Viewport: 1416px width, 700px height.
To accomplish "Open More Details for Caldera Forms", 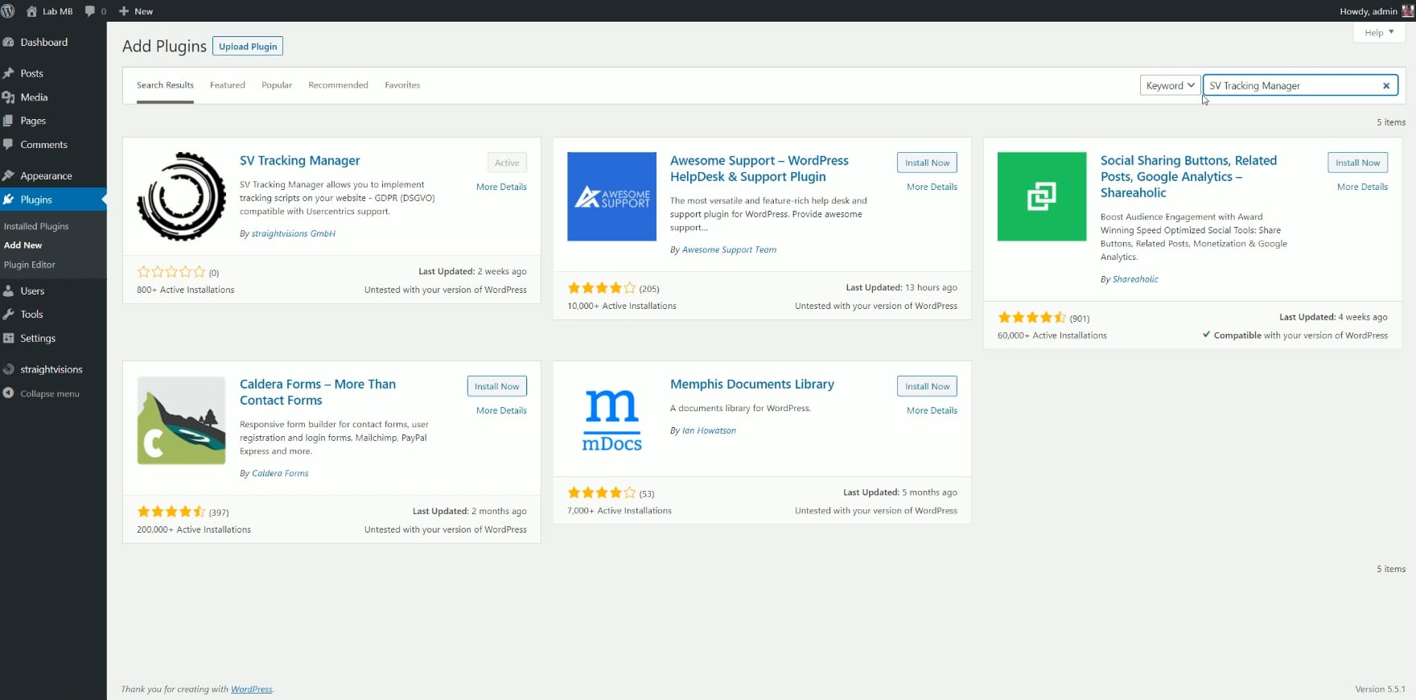I will pyautogui.click(x=501, y=410).
